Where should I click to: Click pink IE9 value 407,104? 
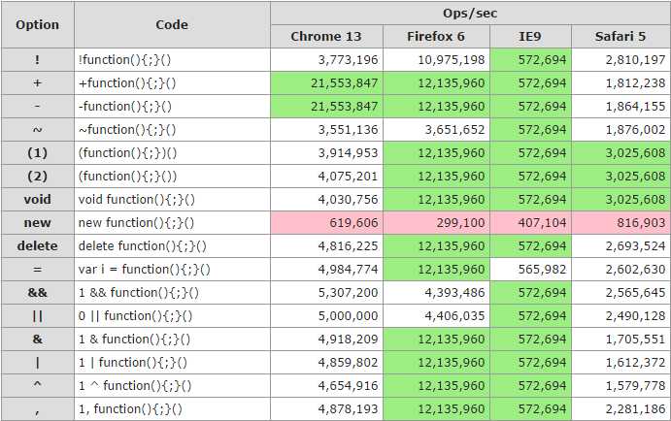pyautogui.click(x=530, y=223)
